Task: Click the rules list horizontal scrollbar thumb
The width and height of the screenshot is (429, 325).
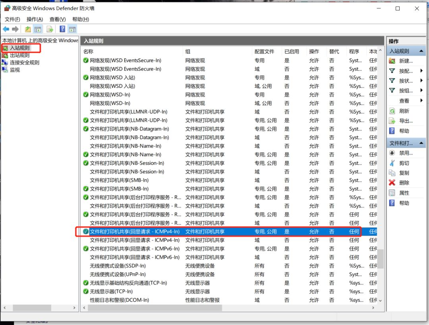Action: (155, 308)
